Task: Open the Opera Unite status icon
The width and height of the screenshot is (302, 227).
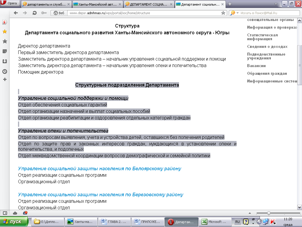Action: click(25, 213)
